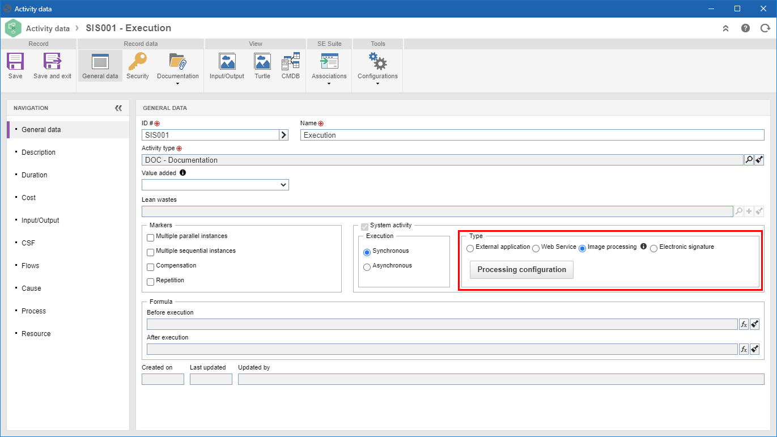Open the Documentation folder icon
This screenshot has width=777, height=437.
pos(177,61)
